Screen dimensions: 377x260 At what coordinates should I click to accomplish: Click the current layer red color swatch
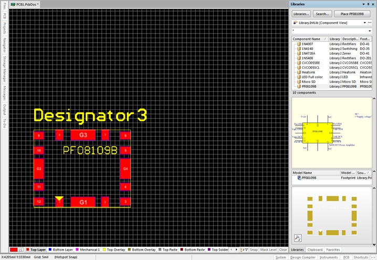click(14, 250)
